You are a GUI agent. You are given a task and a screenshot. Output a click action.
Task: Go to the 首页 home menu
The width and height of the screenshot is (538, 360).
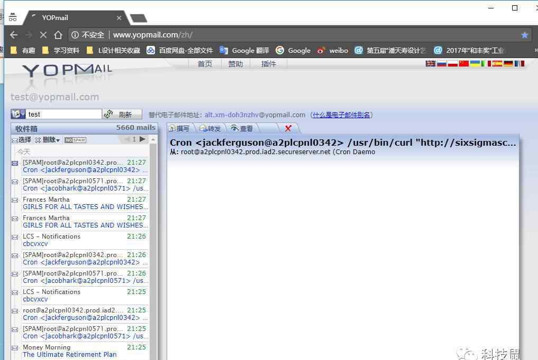[205, 64]
